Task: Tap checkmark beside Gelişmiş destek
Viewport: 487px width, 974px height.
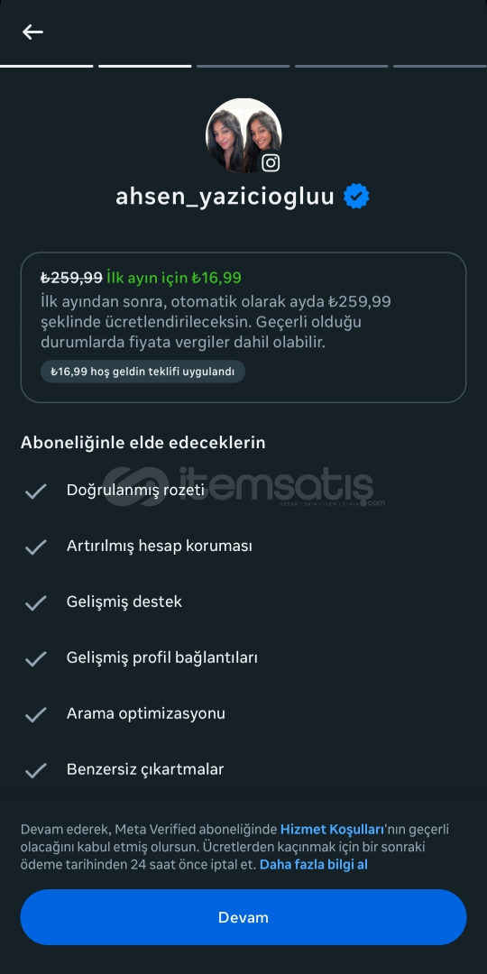Action: 35,603
